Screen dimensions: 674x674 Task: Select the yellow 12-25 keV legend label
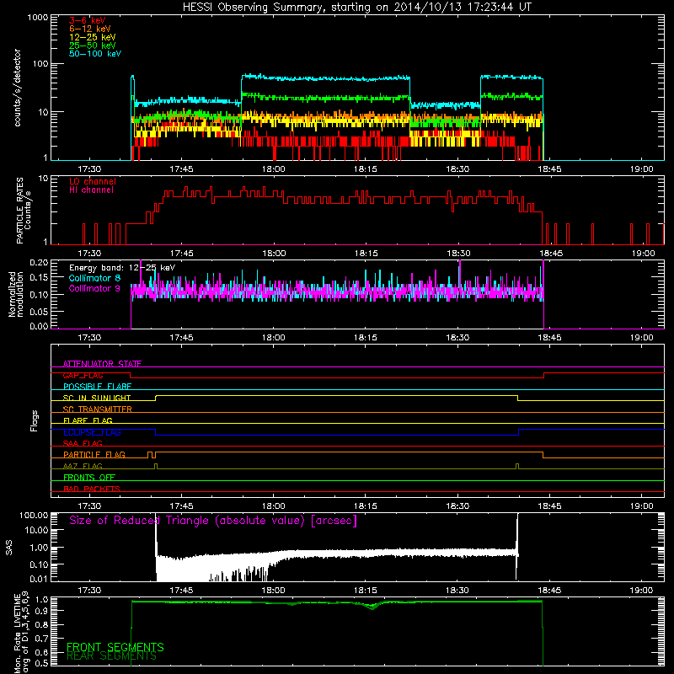tap(93, 37)
